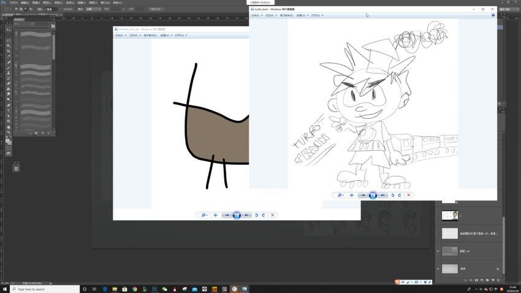
Task: Start slideshow in turbo_train viewer
Action: tap(373, 196)
